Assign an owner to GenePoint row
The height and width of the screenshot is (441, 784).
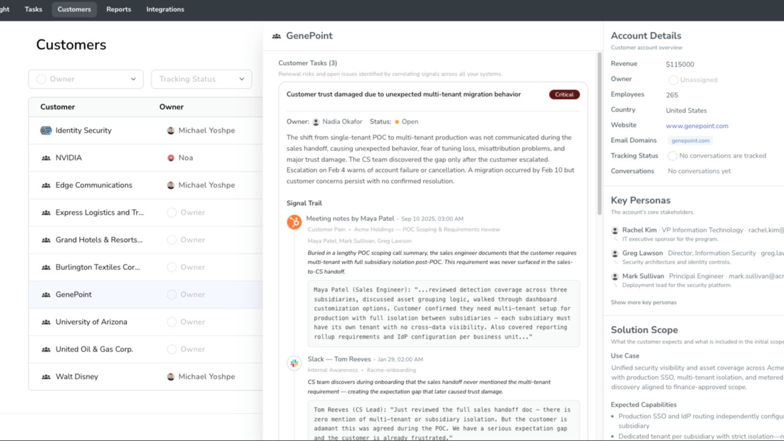[186, 295]
